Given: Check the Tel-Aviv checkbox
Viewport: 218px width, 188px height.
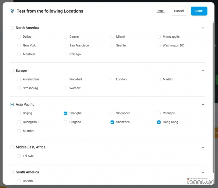Looking at the screenshot, I should pyautogui.click(x=19, y=156).
